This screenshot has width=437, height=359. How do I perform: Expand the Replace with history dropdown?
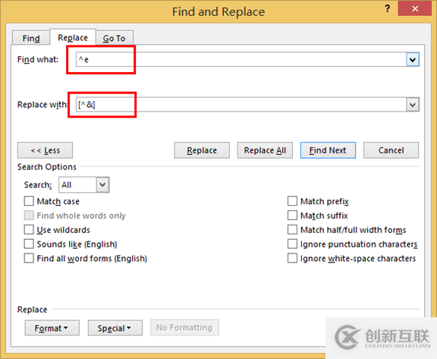[413, 105]
